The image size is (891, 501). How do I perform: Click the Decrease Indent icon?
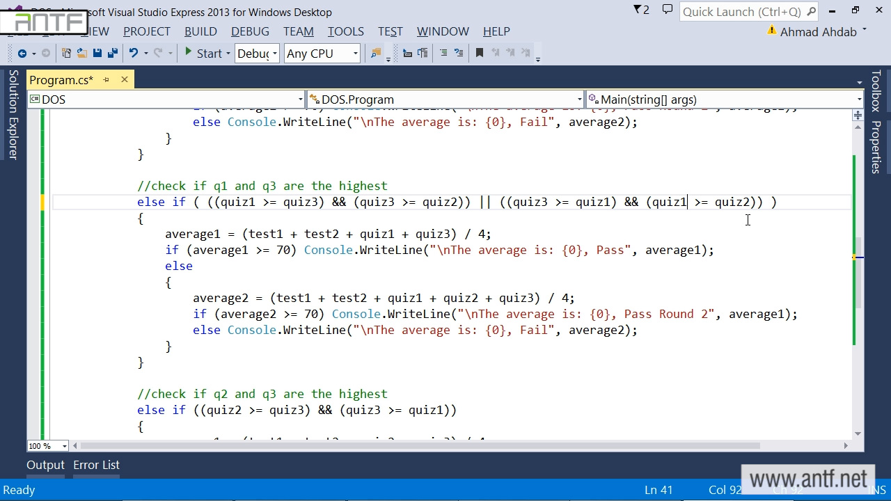407,54
